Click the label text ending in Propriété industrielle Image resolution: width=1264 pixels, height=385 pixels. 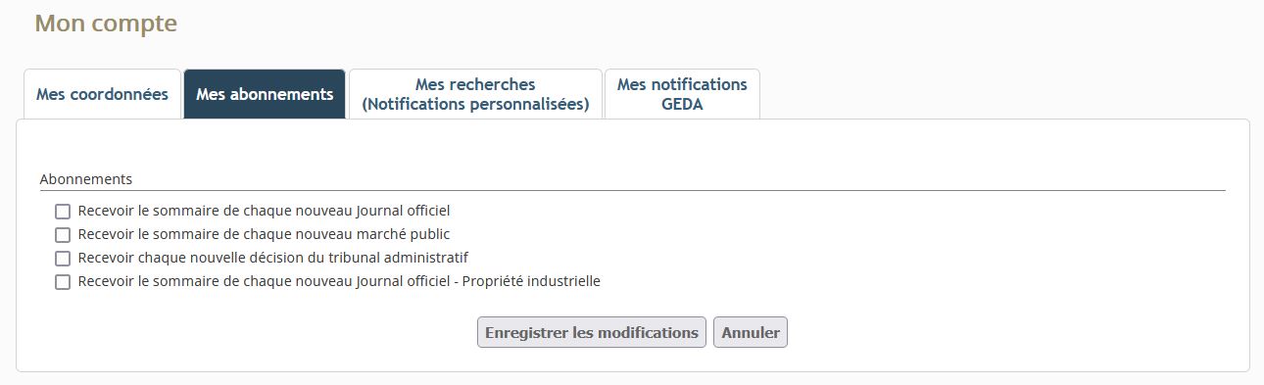tap(339, 281)
